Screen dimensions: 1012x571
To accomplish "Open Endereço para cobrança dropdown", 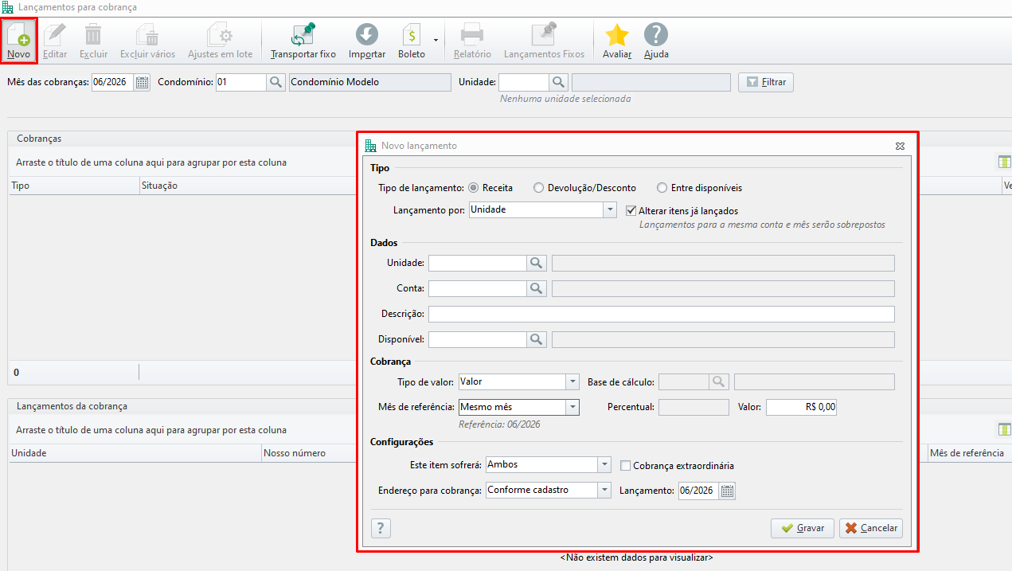I will point(604,490).
